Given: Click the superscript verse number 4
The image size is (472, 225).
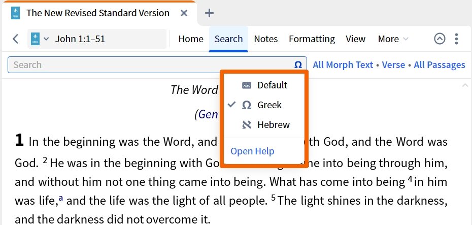Looking at the screenshot, I should click(x=410, y=179).
